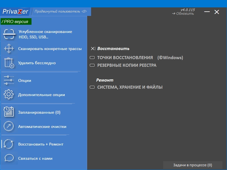Screen dimensions: 227x170
Task: Click the clock Automatic cleanups icon
Action: (x=9, y=126)
